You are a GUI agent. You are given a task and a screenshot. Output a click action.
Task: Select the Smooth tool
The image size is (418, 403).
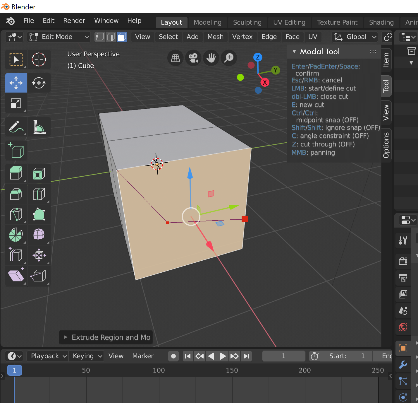point(39,235)
